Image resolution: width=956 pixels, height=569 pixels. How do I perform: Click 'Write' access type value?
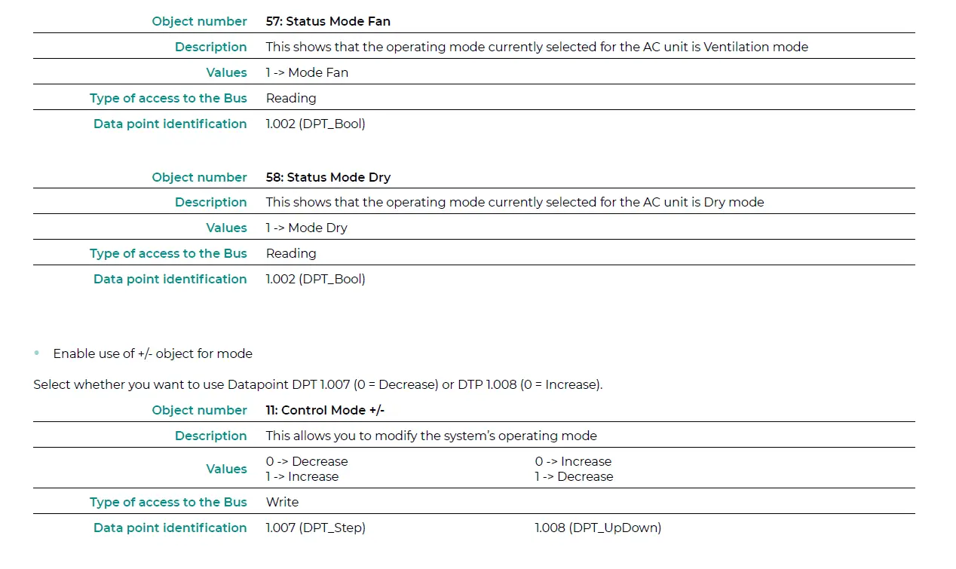[282, 502]
